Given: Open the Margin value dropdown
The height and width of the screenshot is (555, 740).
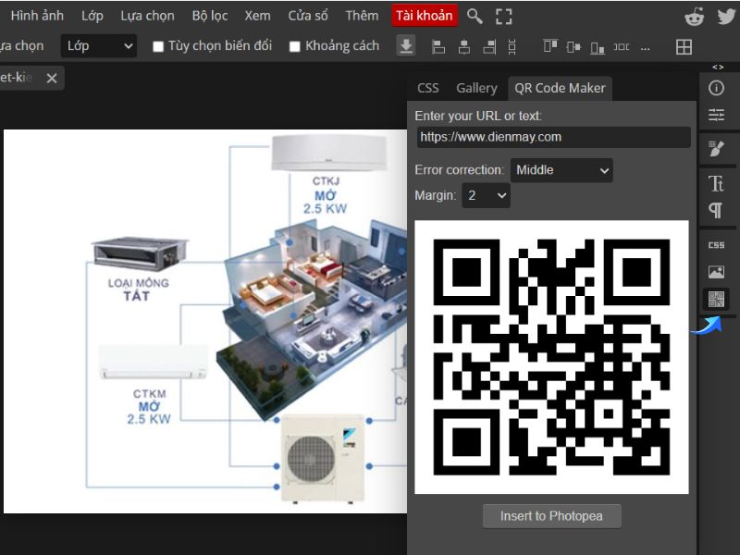Looking at the screenshot, I should coord(487,195).
